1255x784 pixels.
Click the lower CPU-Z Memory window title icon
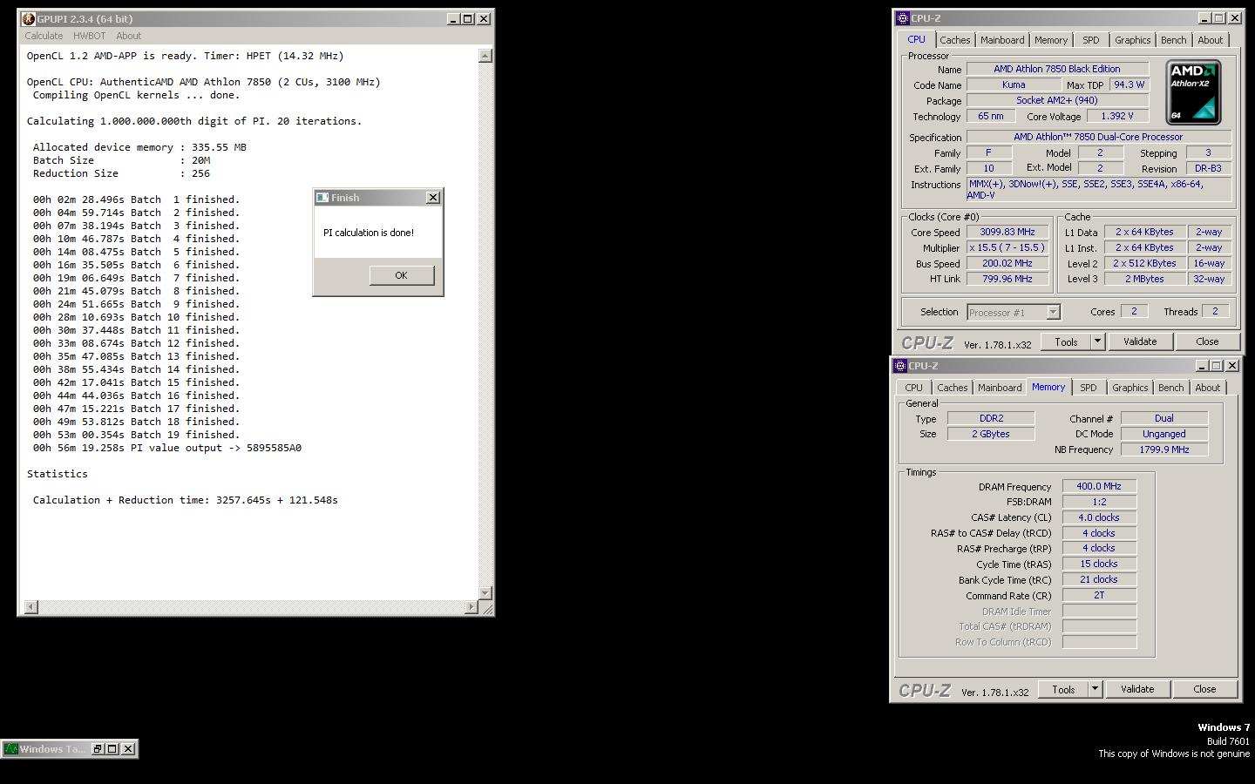coord(900,366)
